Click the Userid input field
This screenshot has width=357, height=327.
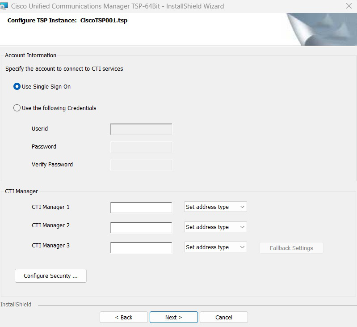[x=141, y=129]
